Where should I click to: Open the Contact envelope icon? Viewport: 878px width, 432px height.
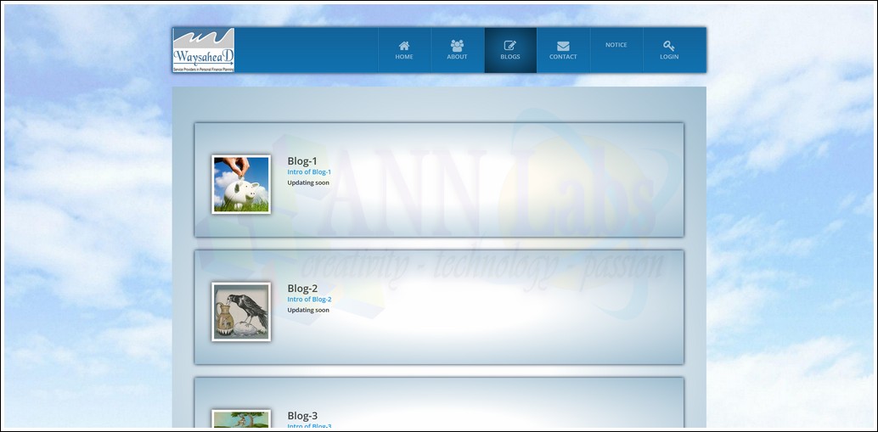(563, 46)
